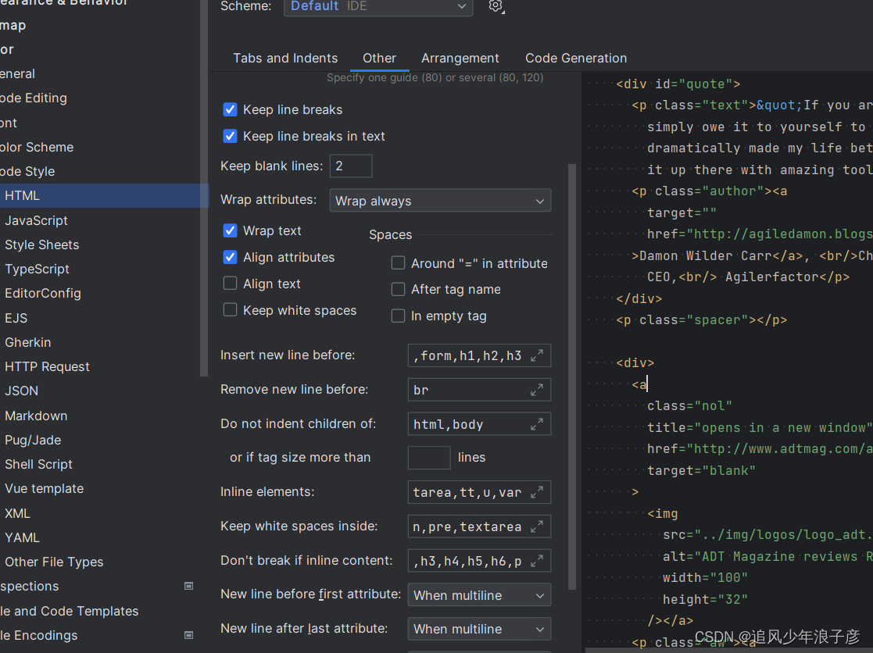Image resolution: width=873 pixels, height=653 pixels.
Task: Open the Code Generation tab
Action: point(576,58)
